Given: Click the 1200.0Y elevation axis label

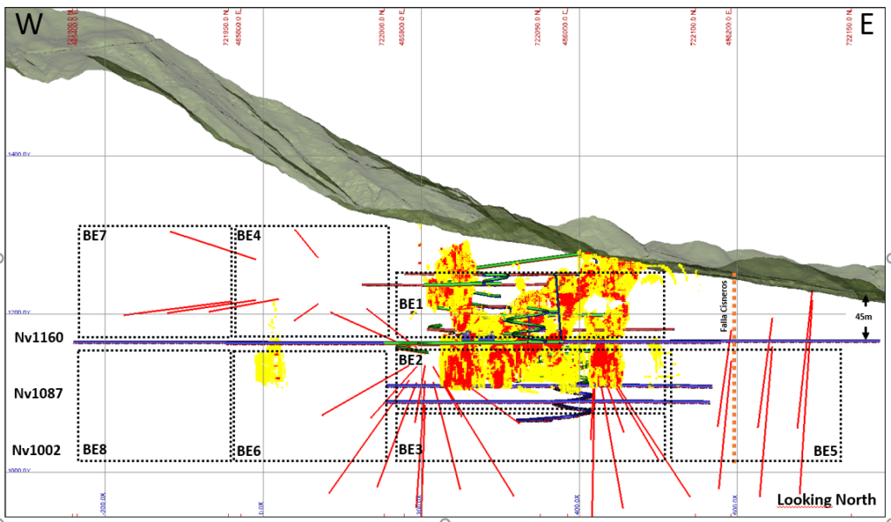Looking at the screenshot, I should point(21,312).
